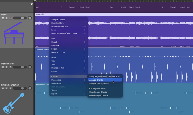Expand the Folder submenu
Viewport: 193px width, 115px height.
pos(68,49)
